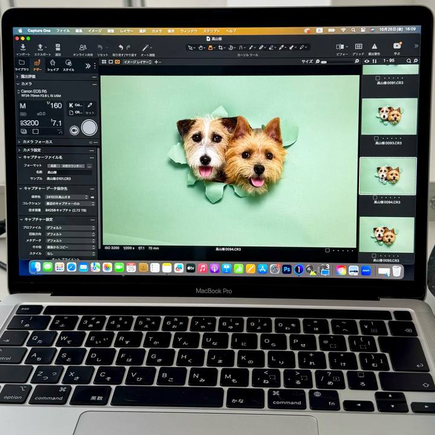
Task: Toggle the orange proofing eye icon in viewer bar
Action: (117, 62)
